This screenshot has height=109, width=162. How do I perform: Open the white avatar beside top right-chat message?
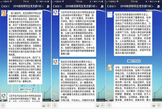[x=110, y=15]
